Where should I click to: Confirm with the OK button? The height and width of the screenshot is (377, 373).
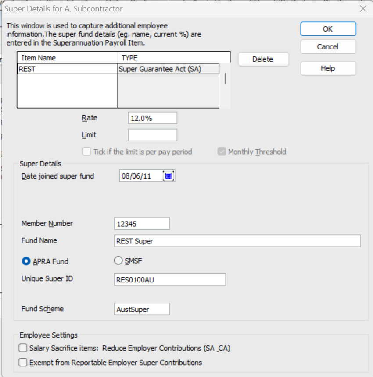(328, 29)
